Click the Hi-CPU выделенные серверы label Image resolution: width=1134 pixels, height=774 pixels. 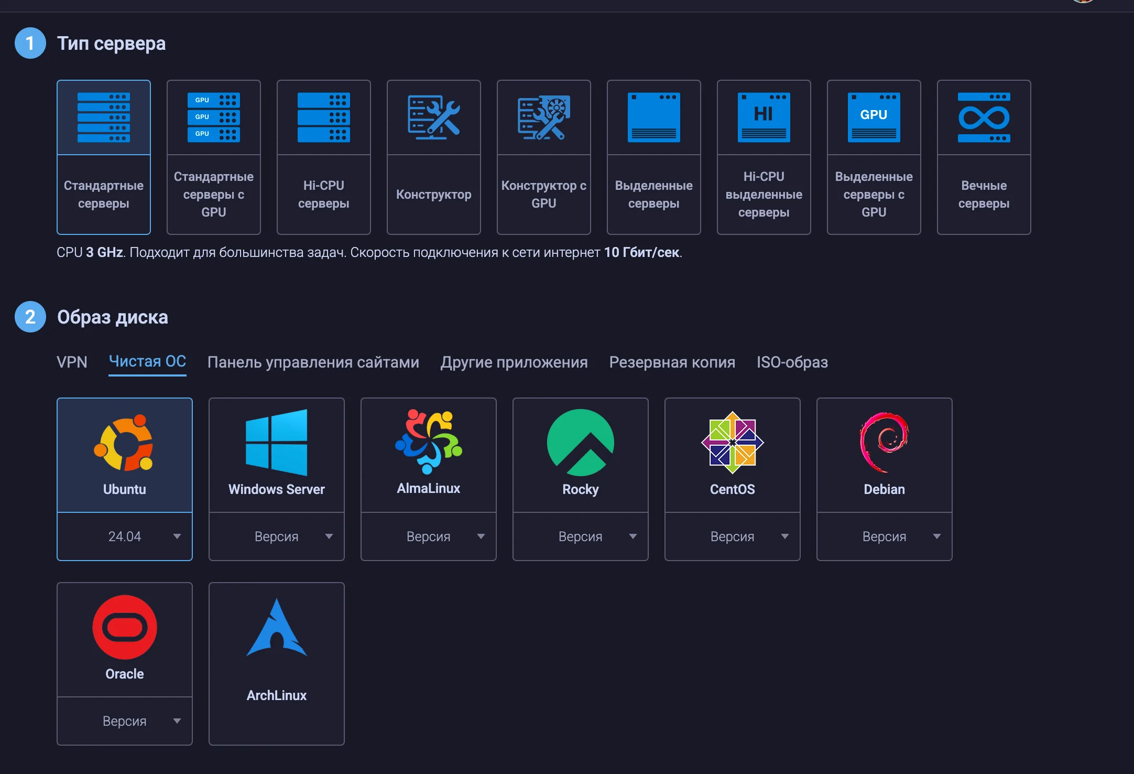764,195
